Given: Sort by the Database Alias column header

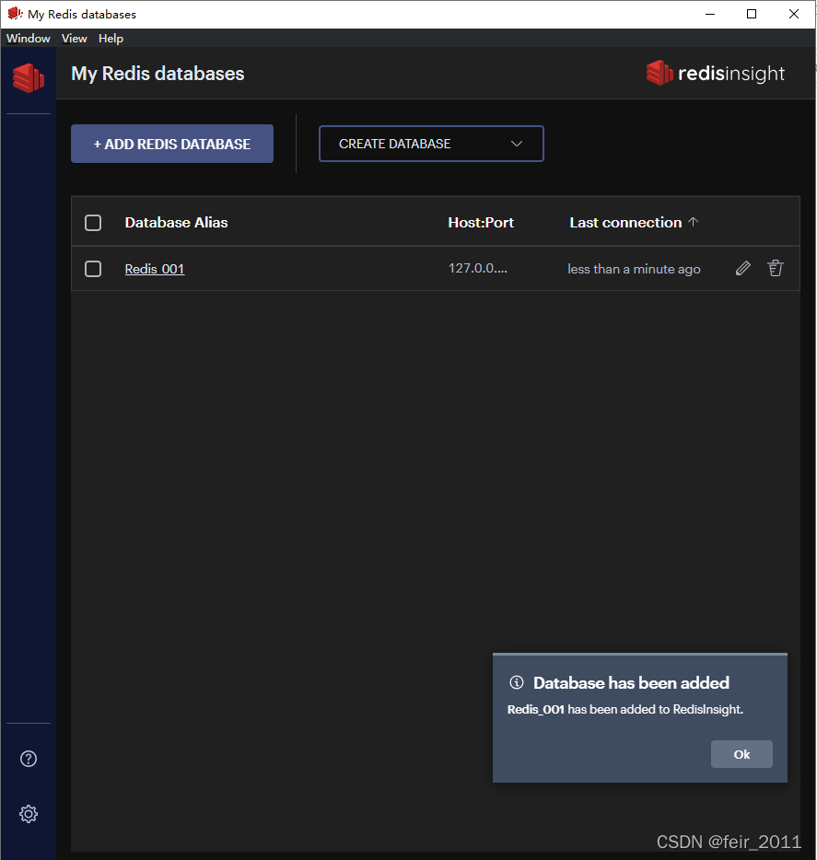Looking at the screenshot, I should [176, 222].
